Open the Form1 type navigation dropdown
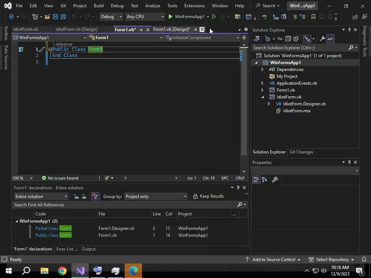Screen dimensions: 371x278 tap(126, 38)
